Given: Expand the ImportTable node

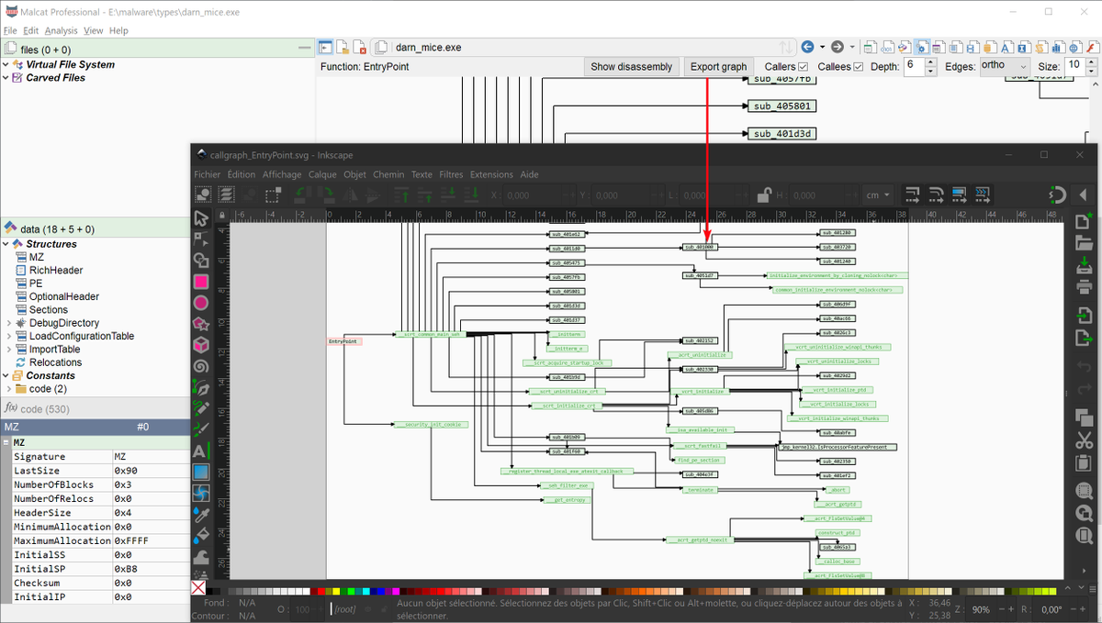Looking at the screenshot, I should 9,350.
